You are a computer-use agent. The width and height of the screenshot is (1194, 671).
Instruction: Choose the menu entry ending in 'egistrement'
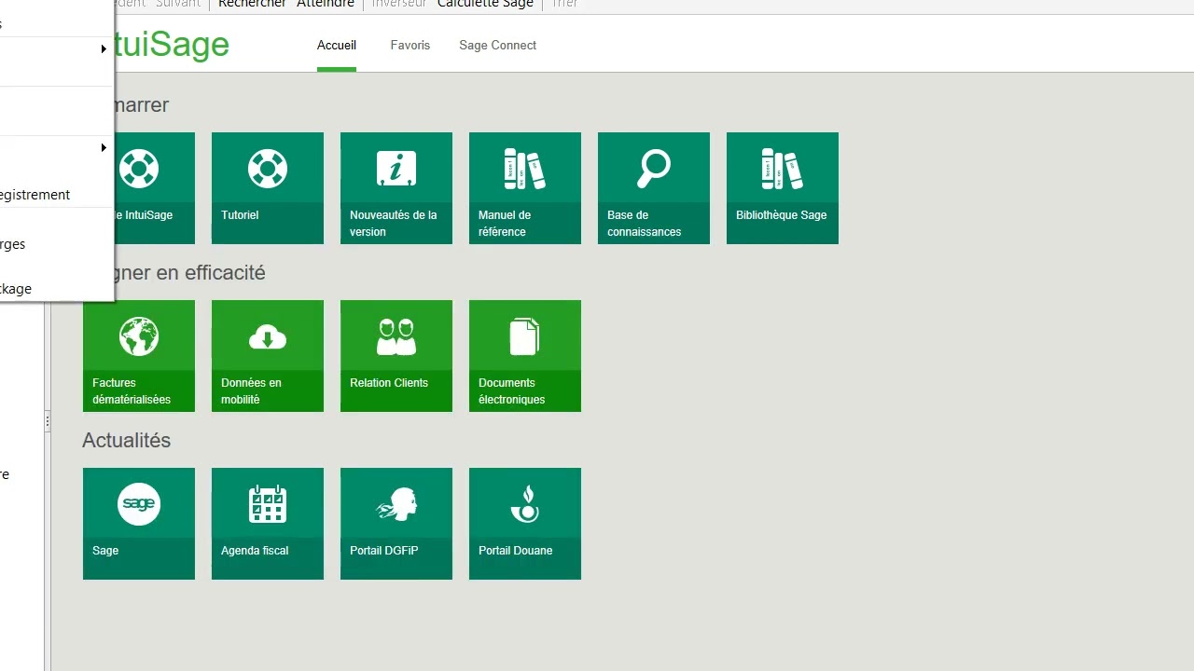click(x=56, y=195)
